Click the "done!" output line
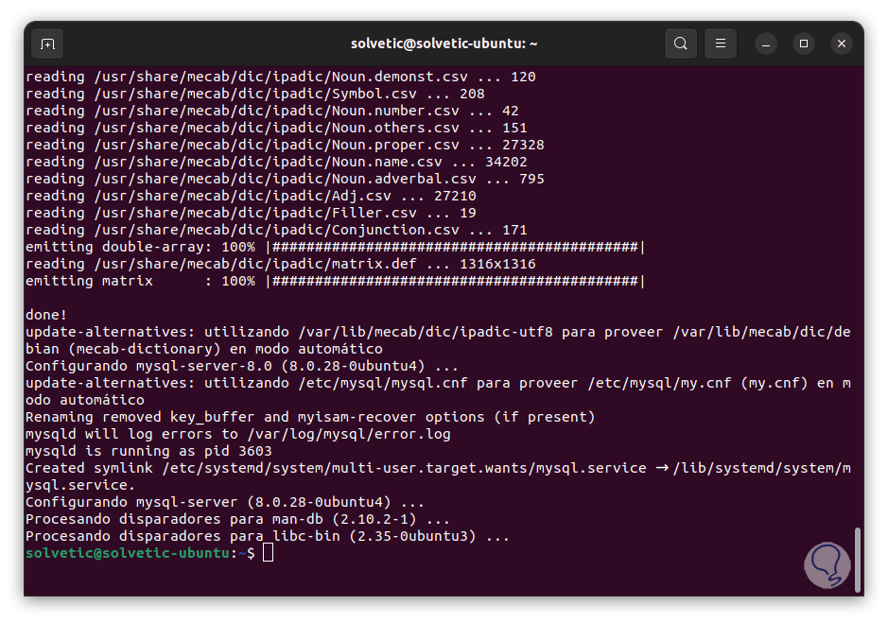The image size is (888, 623). pyautogui.click(x=46, y=315)
